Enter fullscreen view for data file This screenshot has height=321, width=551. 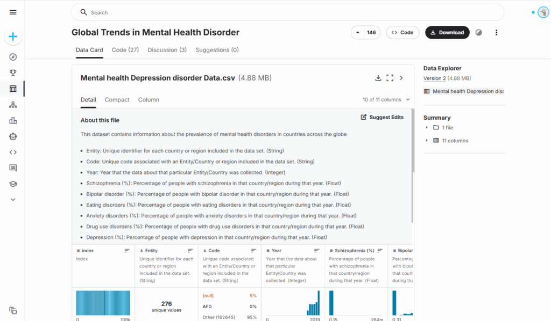[390, 78]
